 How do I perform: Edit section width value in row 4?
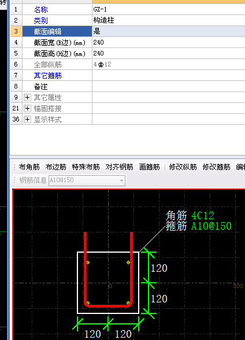[169, 42]
